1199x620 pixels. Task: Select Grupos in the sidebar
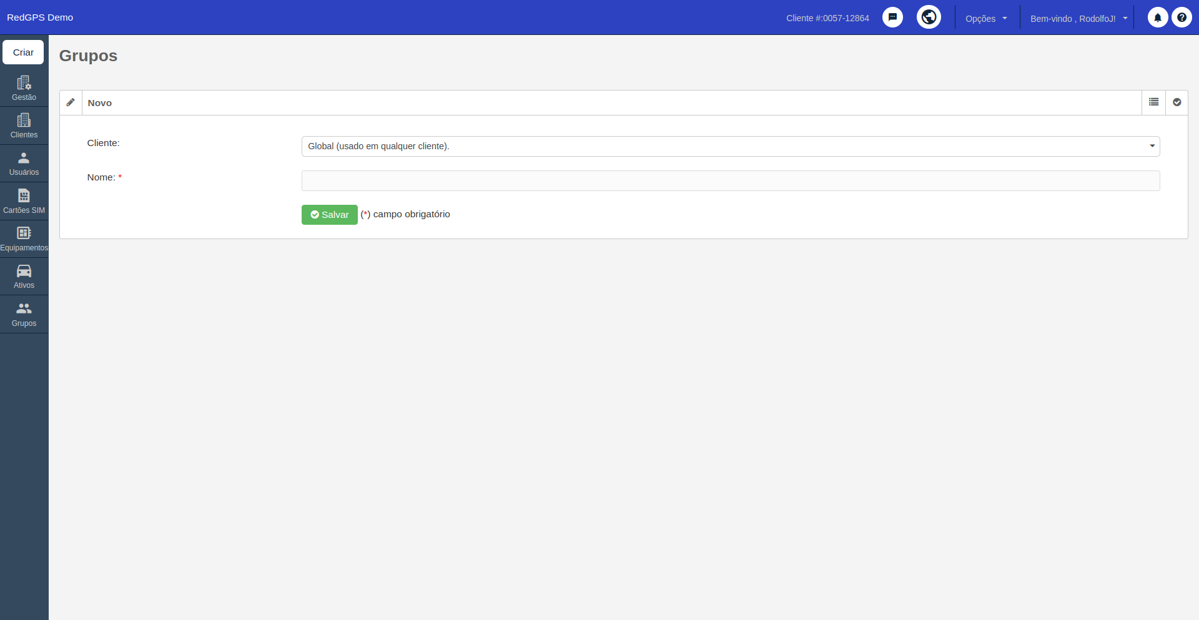coord(24,314)
